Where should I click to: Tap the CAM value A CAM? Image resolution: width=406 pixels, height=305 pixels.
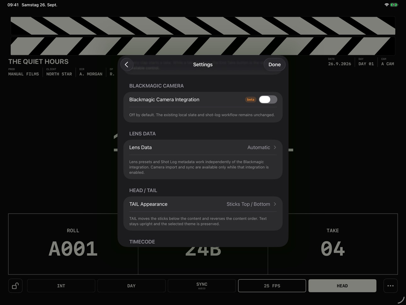click(388, 64)
